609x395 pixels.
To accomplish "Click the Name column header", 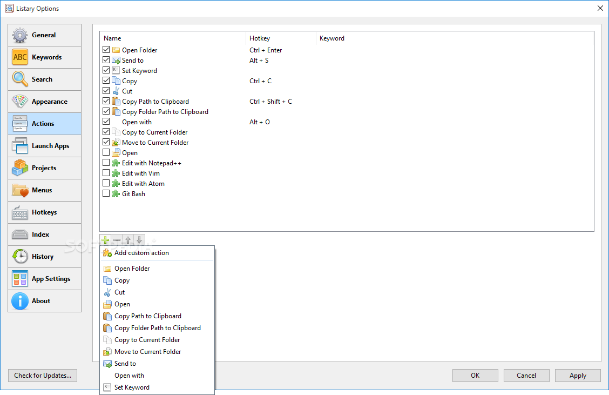I will pyautogui.click(x=173, y=38).
